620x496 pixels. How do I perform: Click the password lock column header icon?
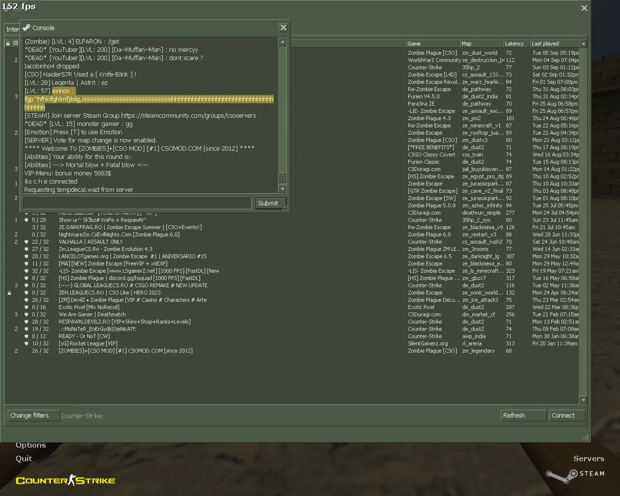[x=8, y=44]
